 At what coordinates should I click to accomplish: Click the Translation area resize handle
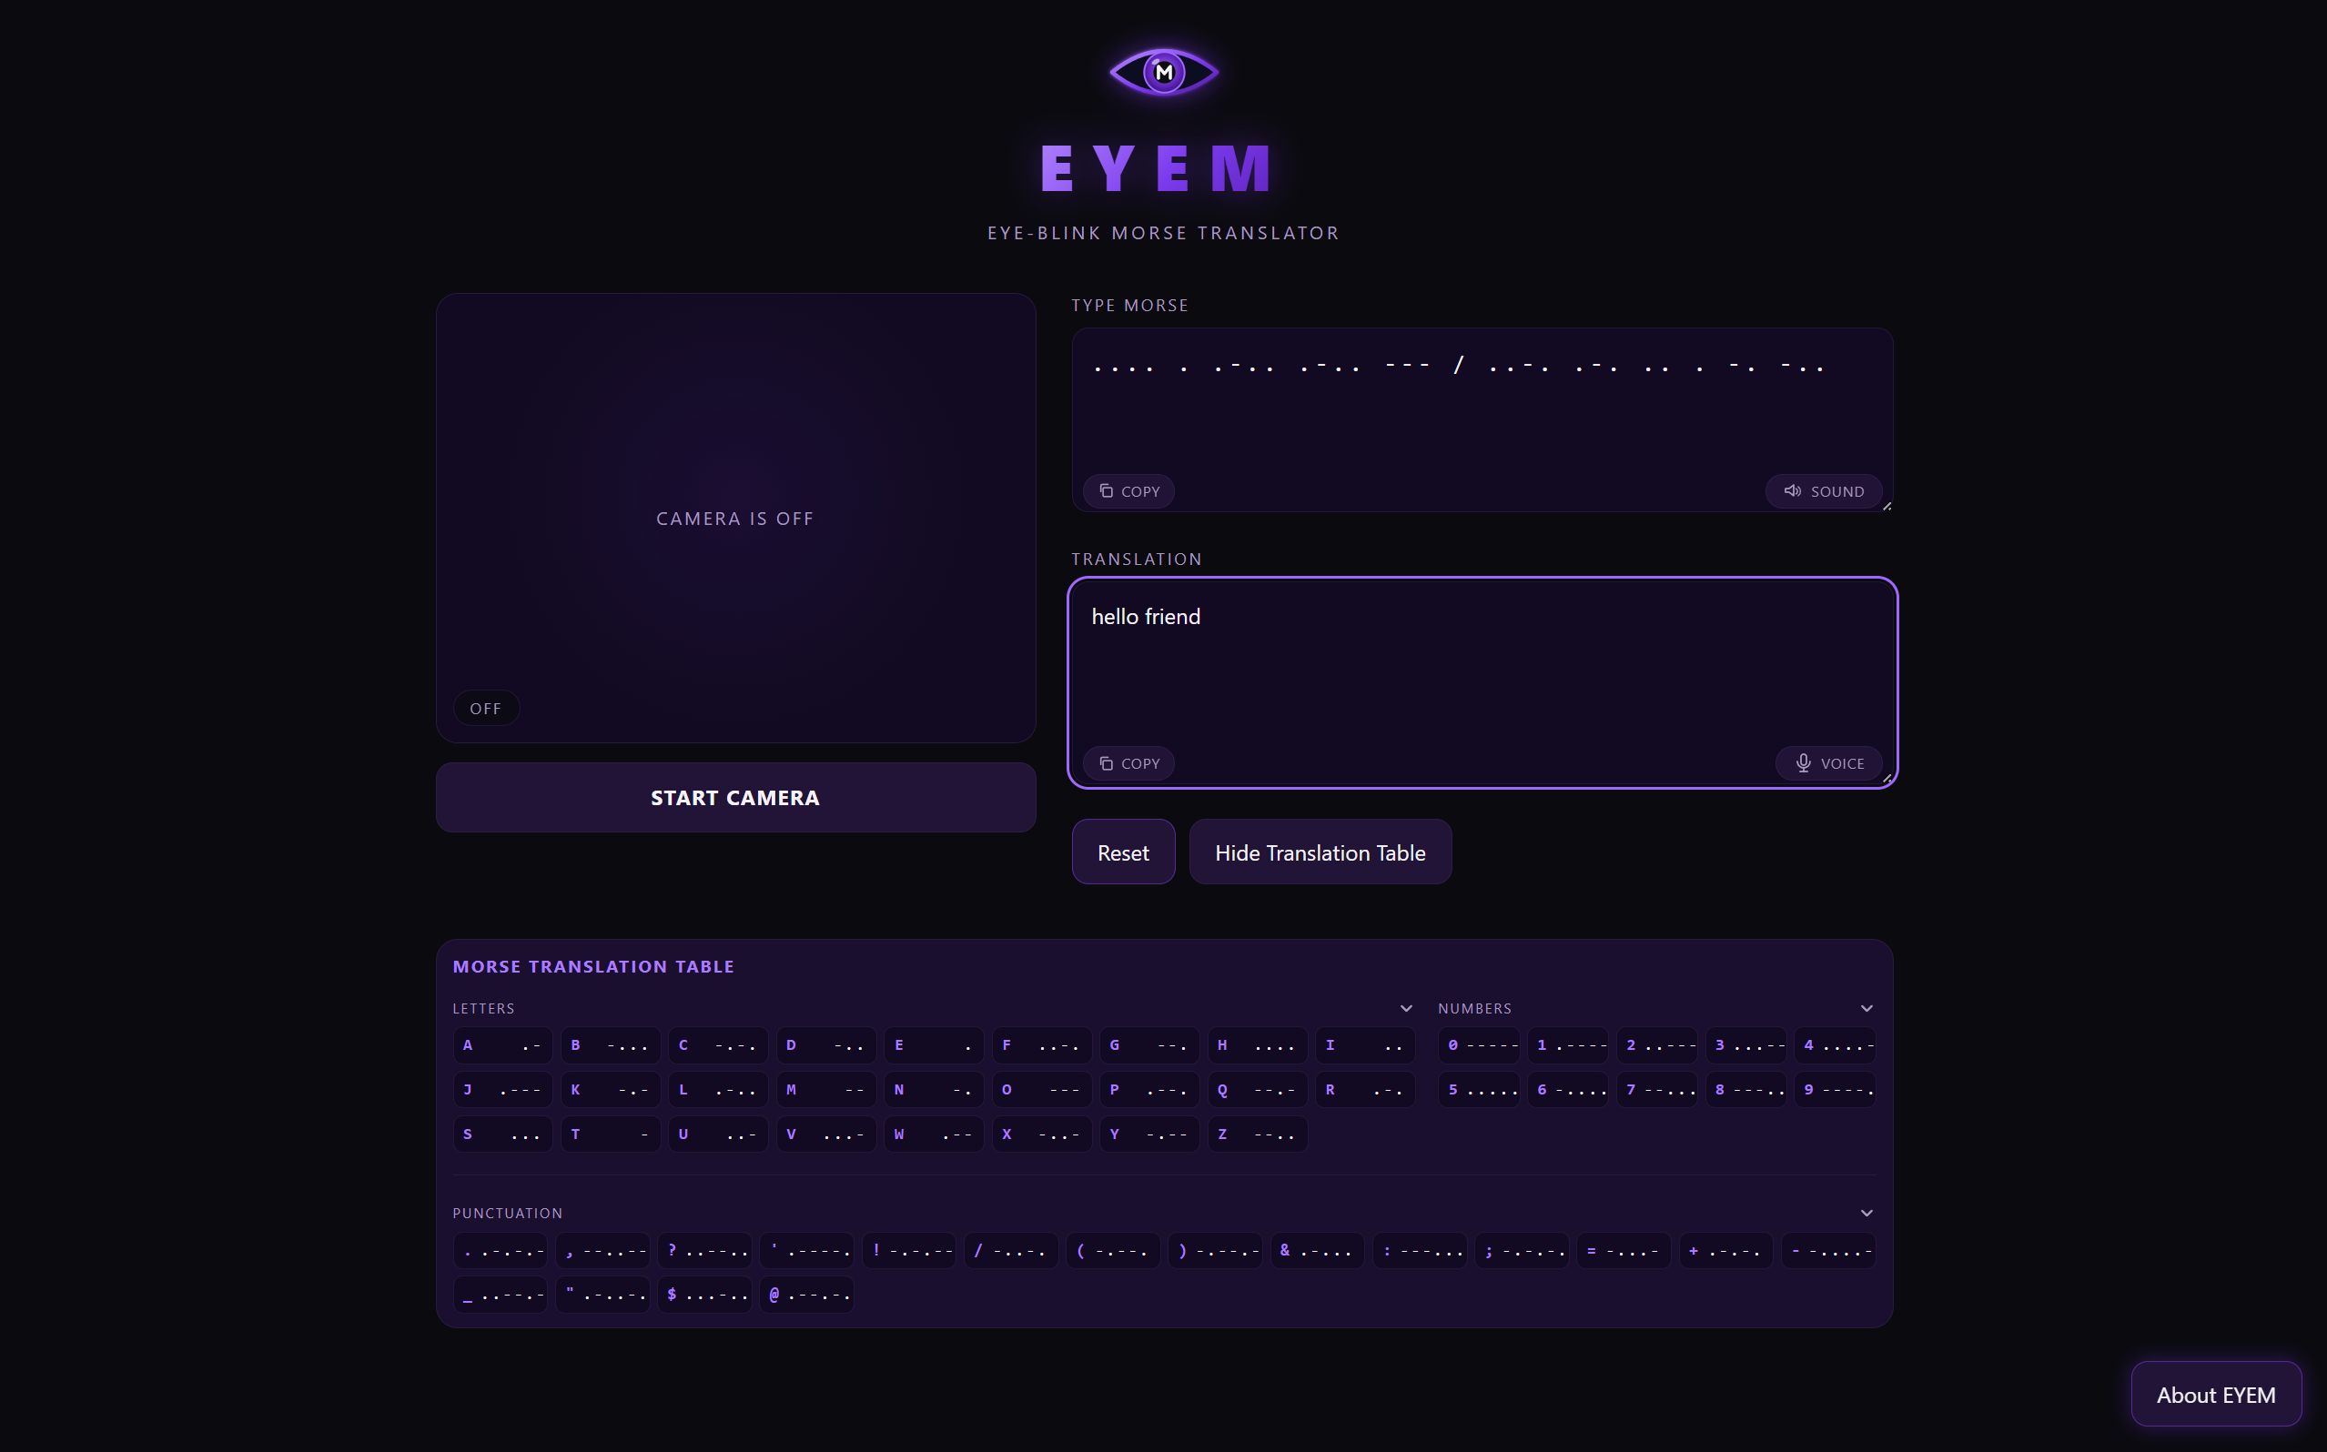click(1887, 778)
